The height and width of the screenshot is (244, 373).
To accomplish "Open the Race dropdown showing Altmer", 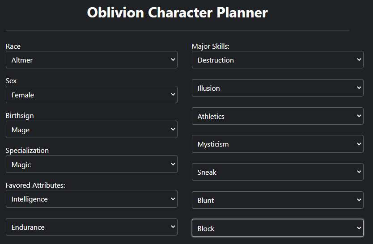I will click(92, 59).
